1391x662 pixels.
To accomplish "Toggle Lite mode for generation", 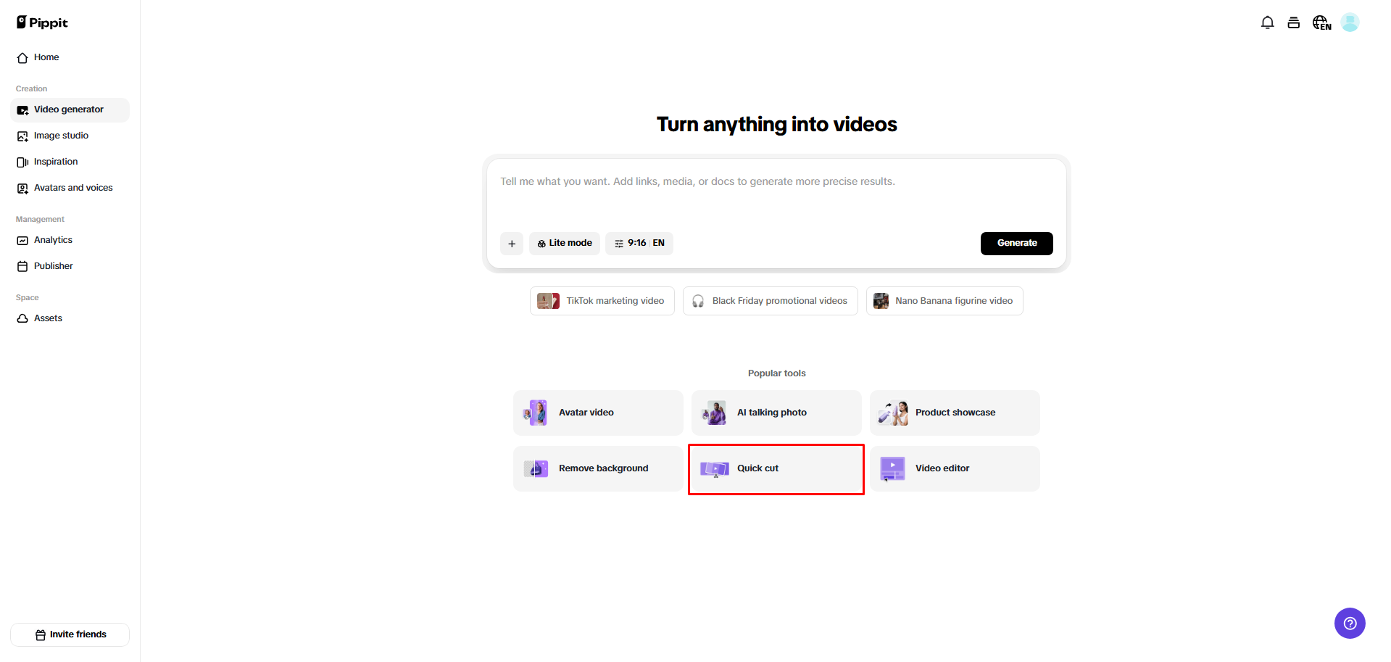I will [564, 243].
